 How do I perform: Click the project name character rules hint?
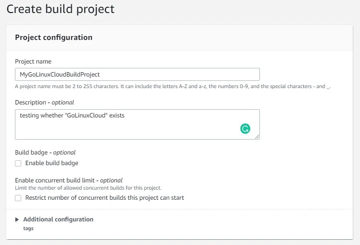pos(172,87)
